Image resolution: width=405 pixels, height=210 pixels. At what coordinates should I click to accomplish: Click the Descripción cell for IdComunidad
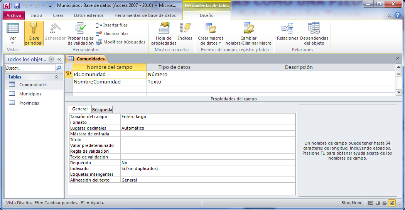(299, 75)
